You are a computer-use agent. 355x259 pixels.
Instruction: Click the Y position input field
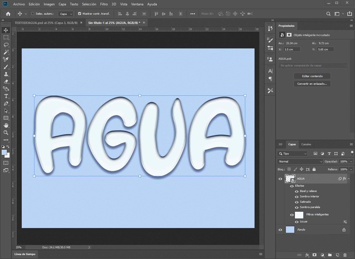click(x=325, y=49)
